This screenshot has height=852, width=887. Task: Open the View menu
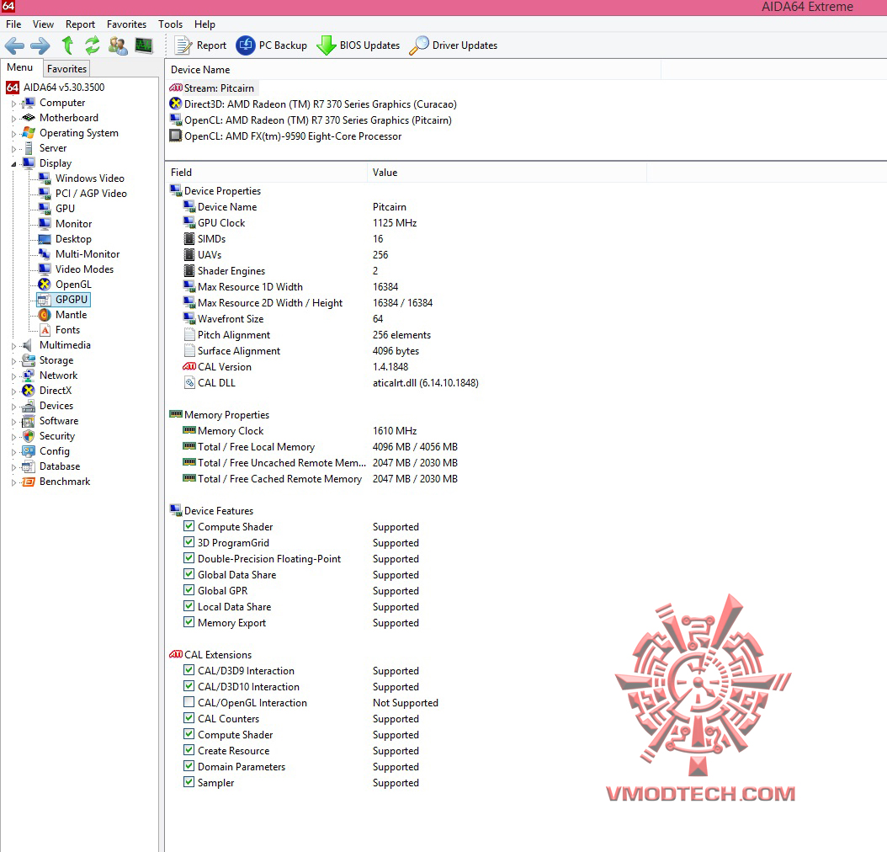point(43,24)
